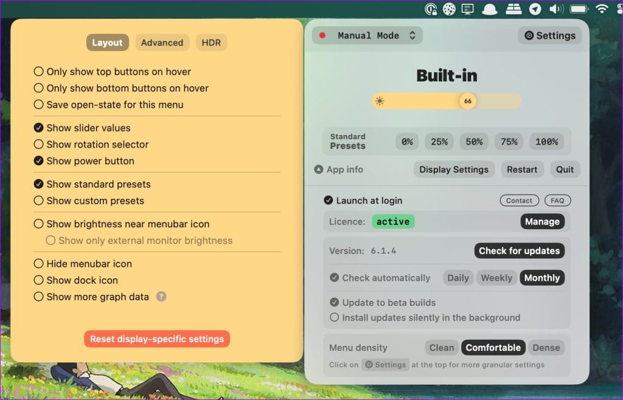Screen dimensions: 623x400
Task: Click the unfilled end of brightness slider
Action: (x=499, y=101)
